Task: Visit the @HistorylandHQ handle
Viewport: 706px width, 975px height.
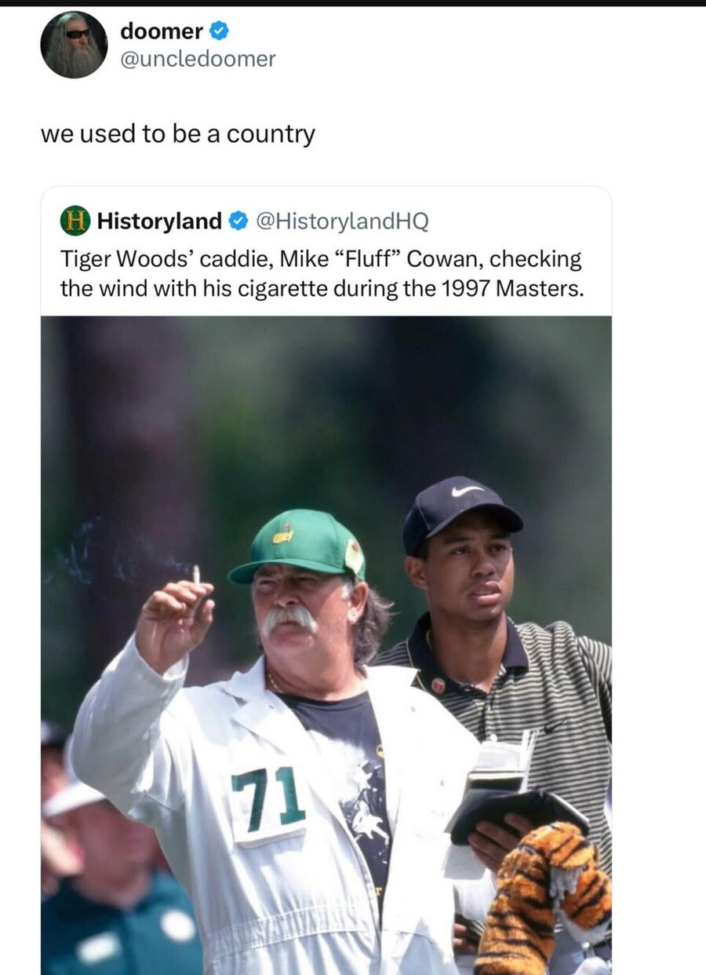Action: 343,221
